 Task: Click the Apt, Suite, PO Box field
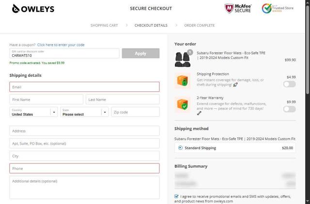coord(84,144)
